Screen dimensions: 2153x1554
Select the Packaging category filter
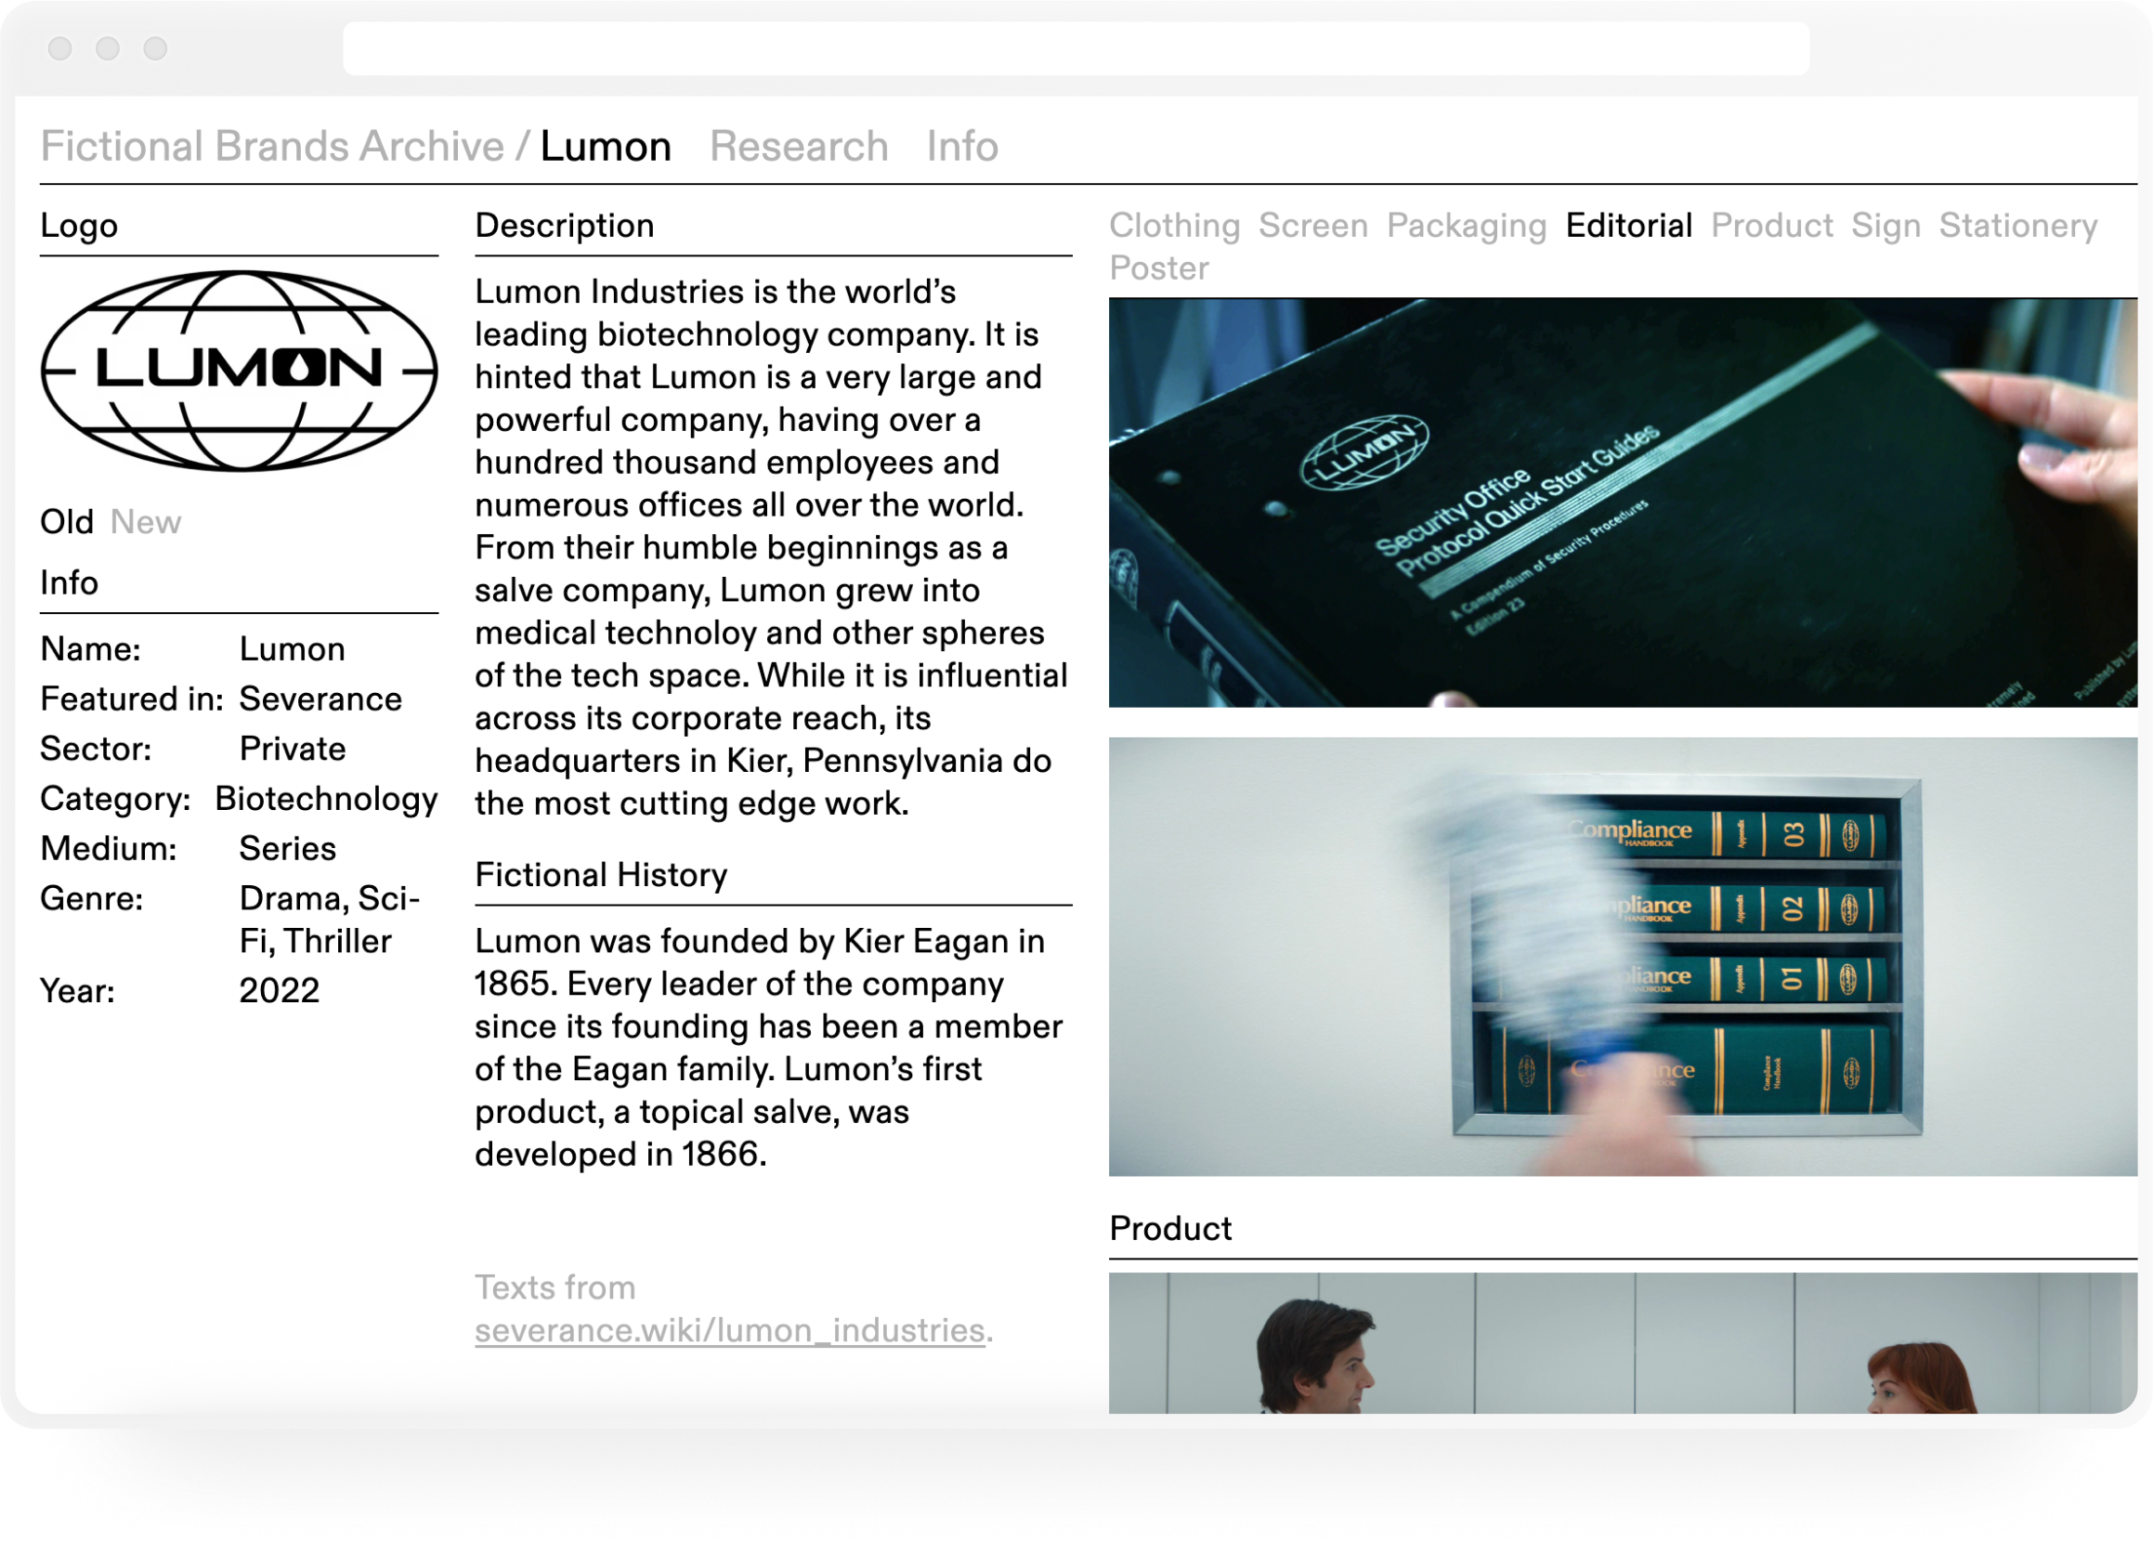[1466, 225]
